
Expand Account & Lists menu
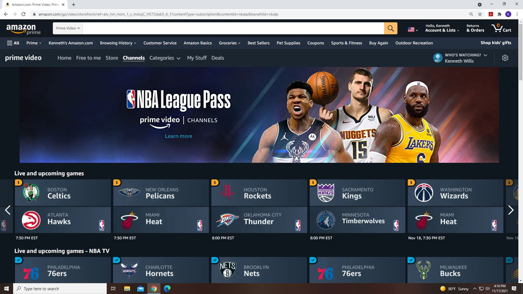point(442,28)
